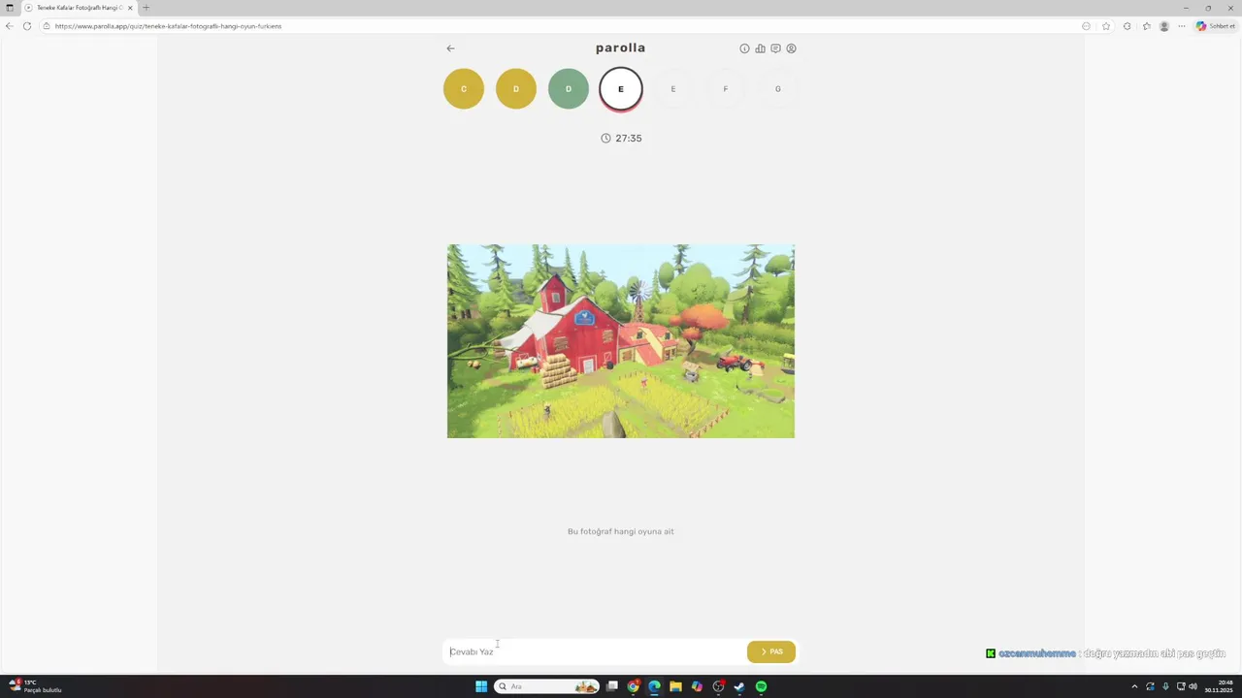
Task: Reload the page with the refresh icon
Action: click(27, 26)
